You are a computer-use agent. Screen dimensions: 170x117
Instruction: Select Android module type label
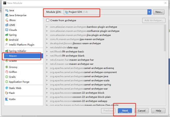[x=14, y=40]
